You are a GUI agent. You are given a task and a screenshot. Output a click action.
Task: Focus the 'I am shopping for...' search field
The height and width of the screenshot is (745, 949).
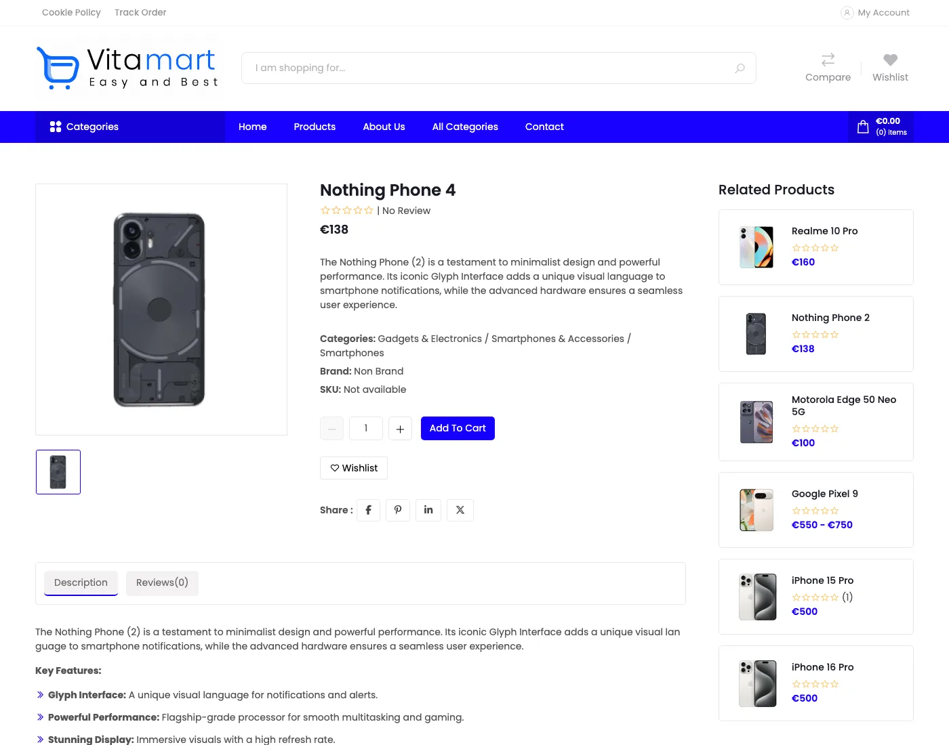pos(499,68)
